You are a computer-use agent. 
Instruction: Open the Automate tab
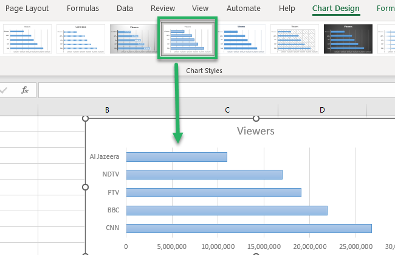(x=244, y=9)
